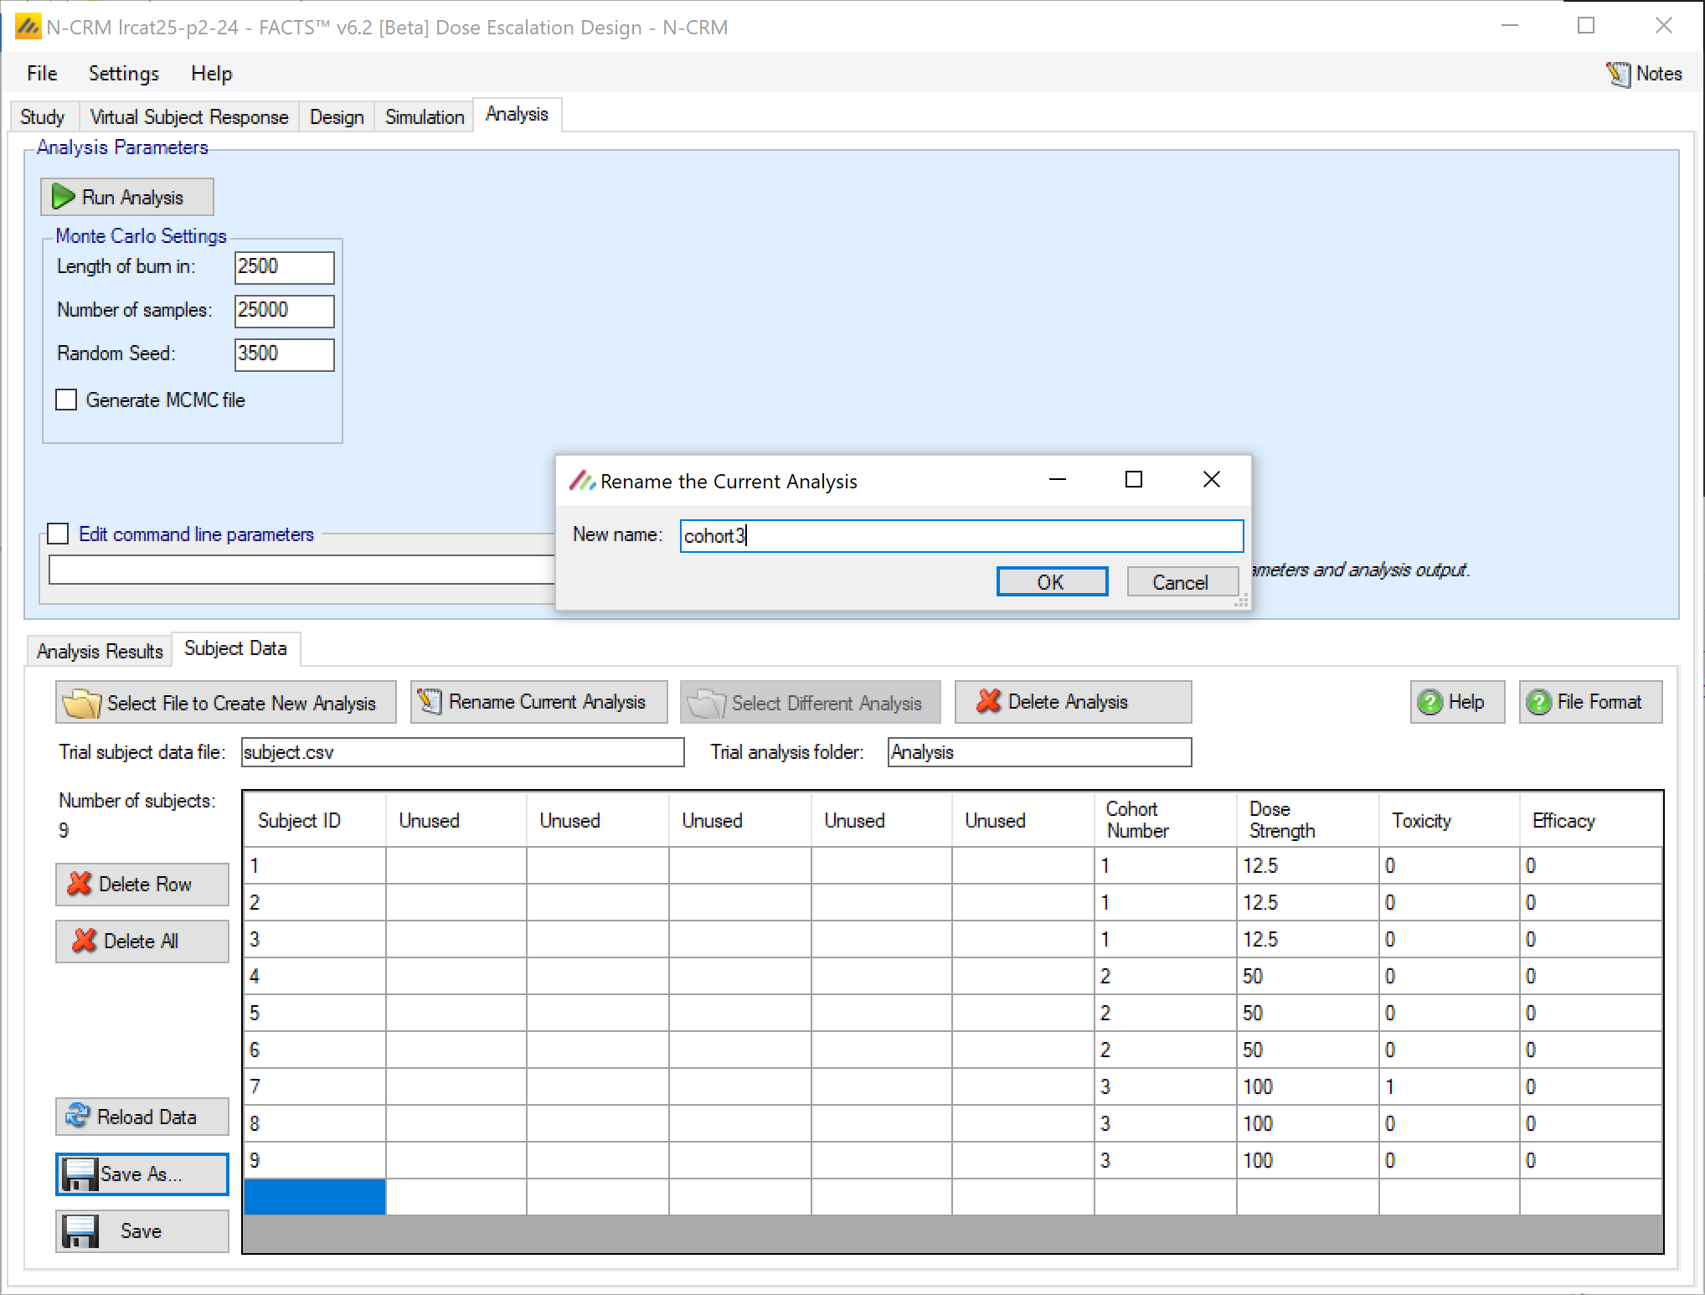The height and width of the screenshot is (1295, 1705).
Task: Click the red X Delete Row icon
Action: coord(80,884)
